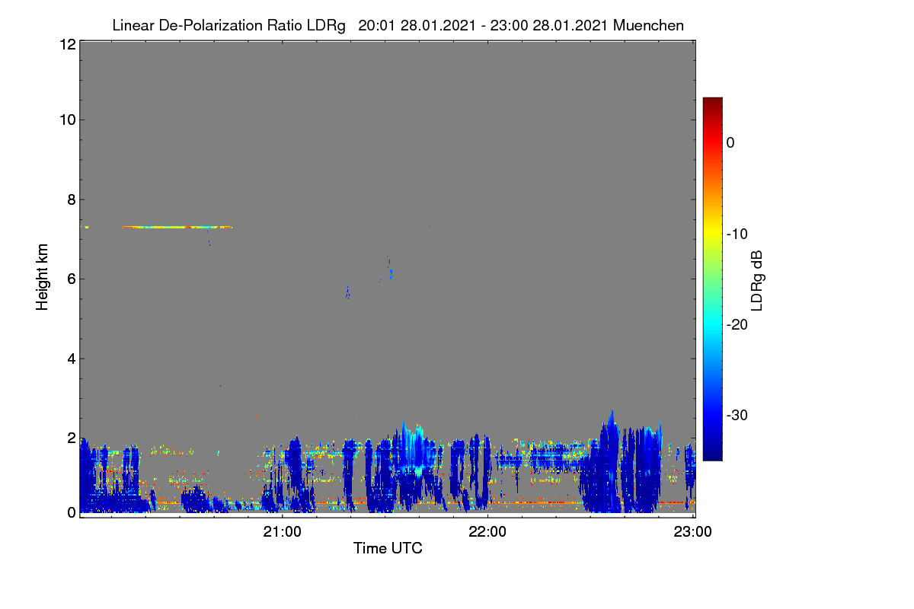Click the 22:00 time axis label
Screen dimensions: 914x609
click(x=487, y=532)
